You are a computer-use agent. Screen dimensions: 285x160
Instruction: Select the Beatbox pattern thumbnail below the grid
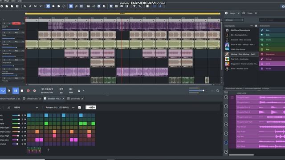click(34, 150)
